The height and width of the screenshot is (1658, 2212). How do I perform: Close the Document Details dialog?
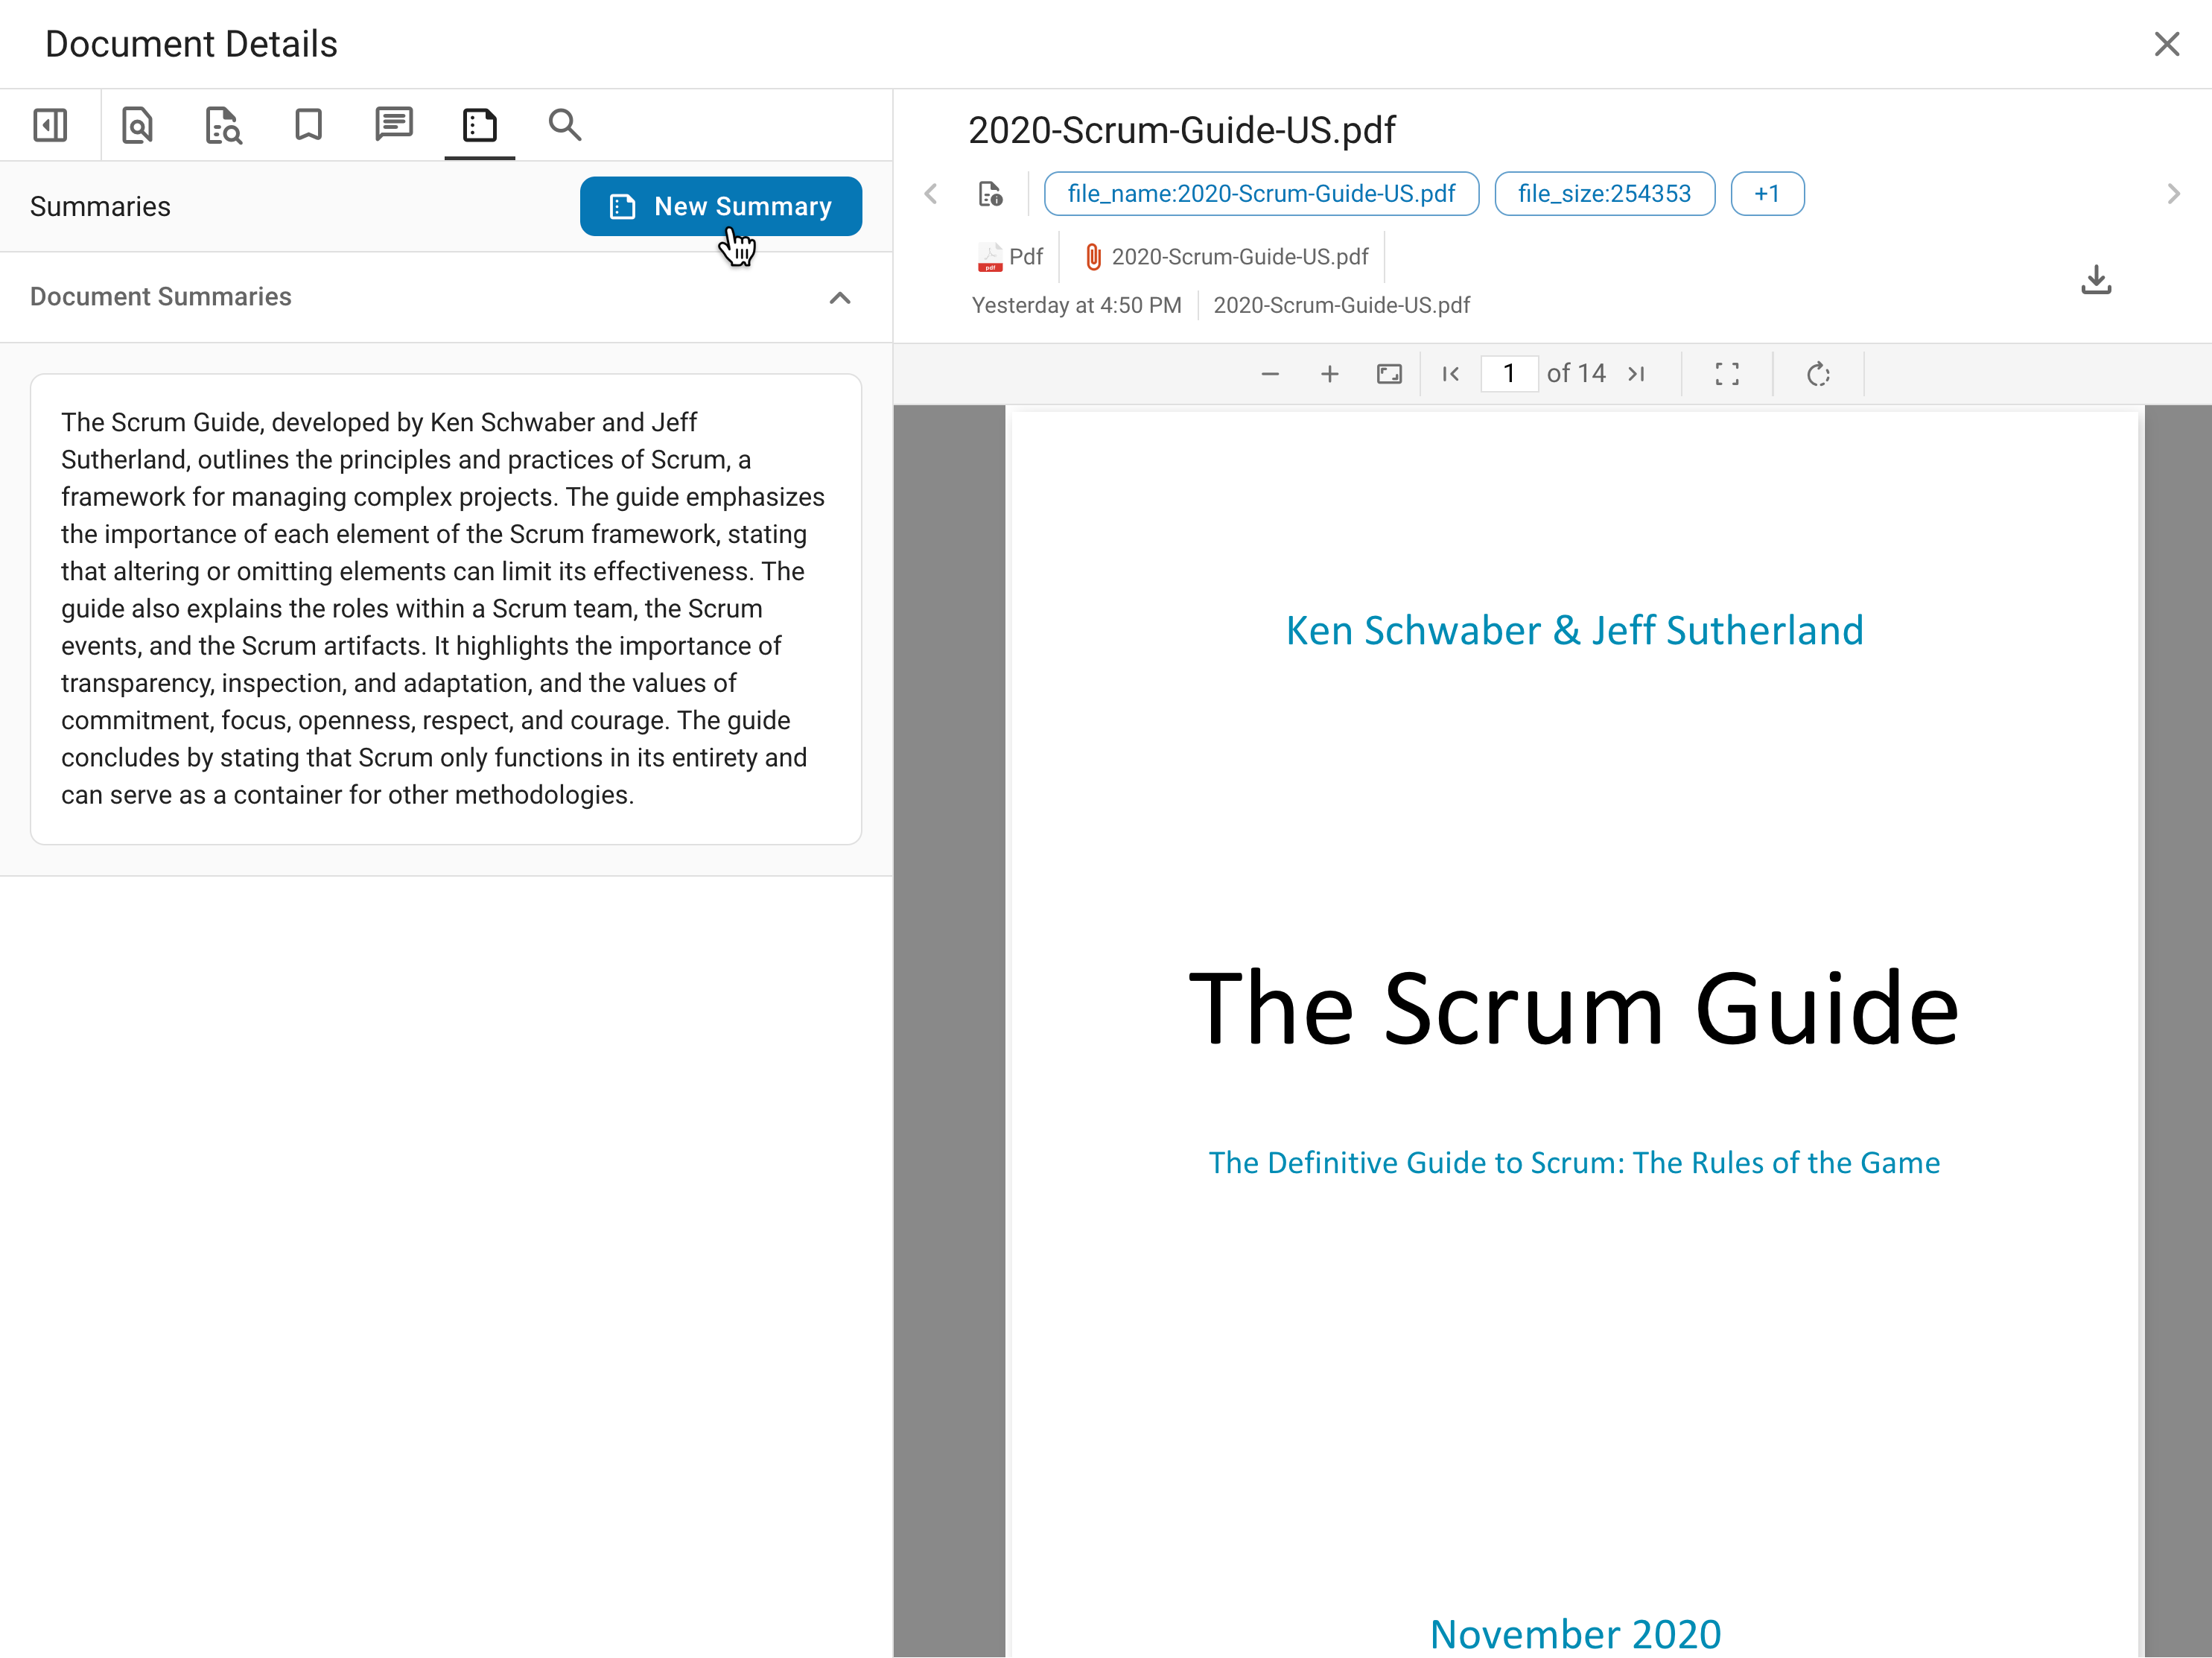click(x=2166, y=44)
